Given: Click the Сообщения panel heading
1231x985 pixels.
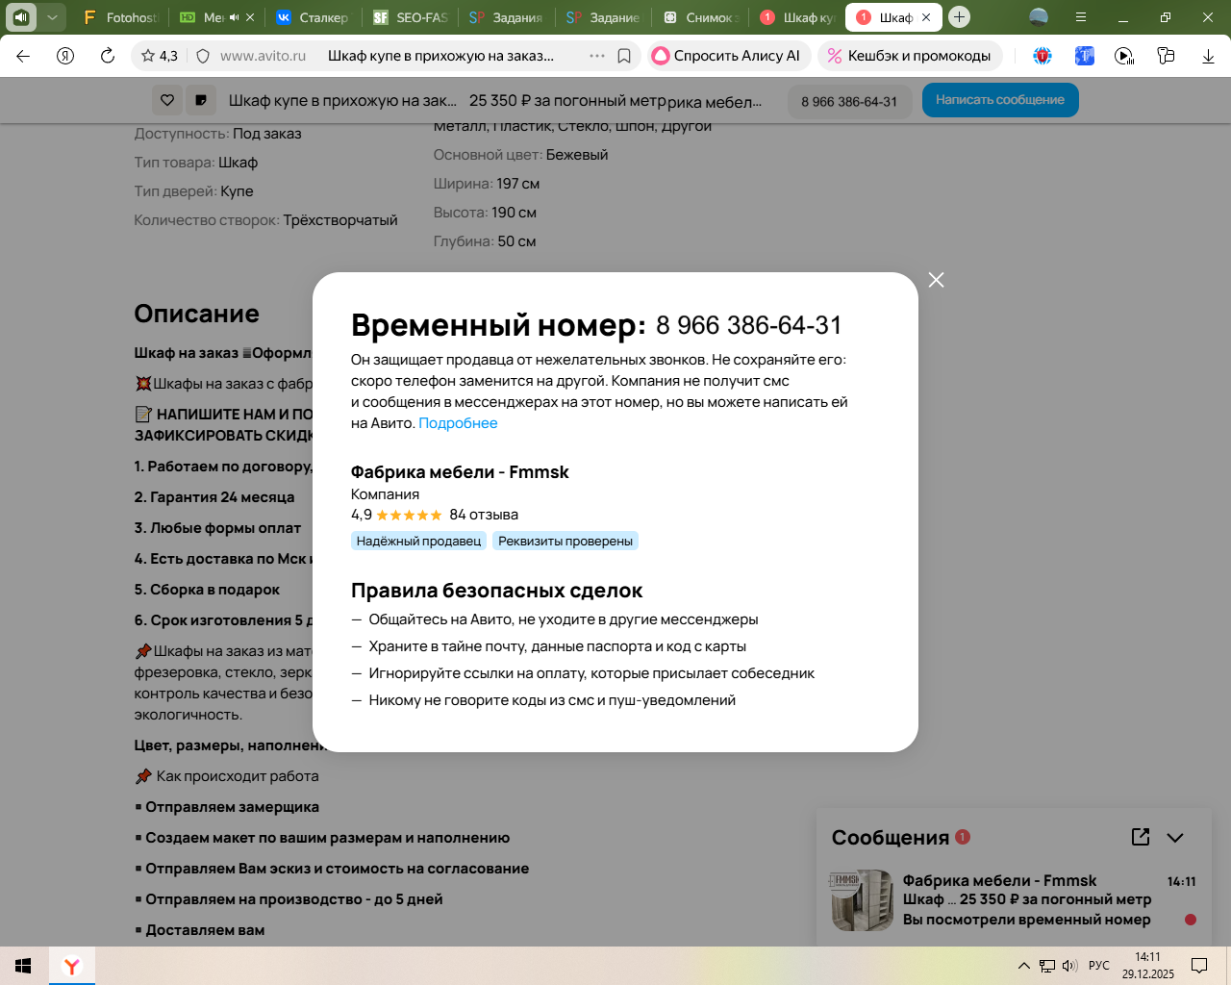Looking at the screenshot, I should (x=891, y=838).
